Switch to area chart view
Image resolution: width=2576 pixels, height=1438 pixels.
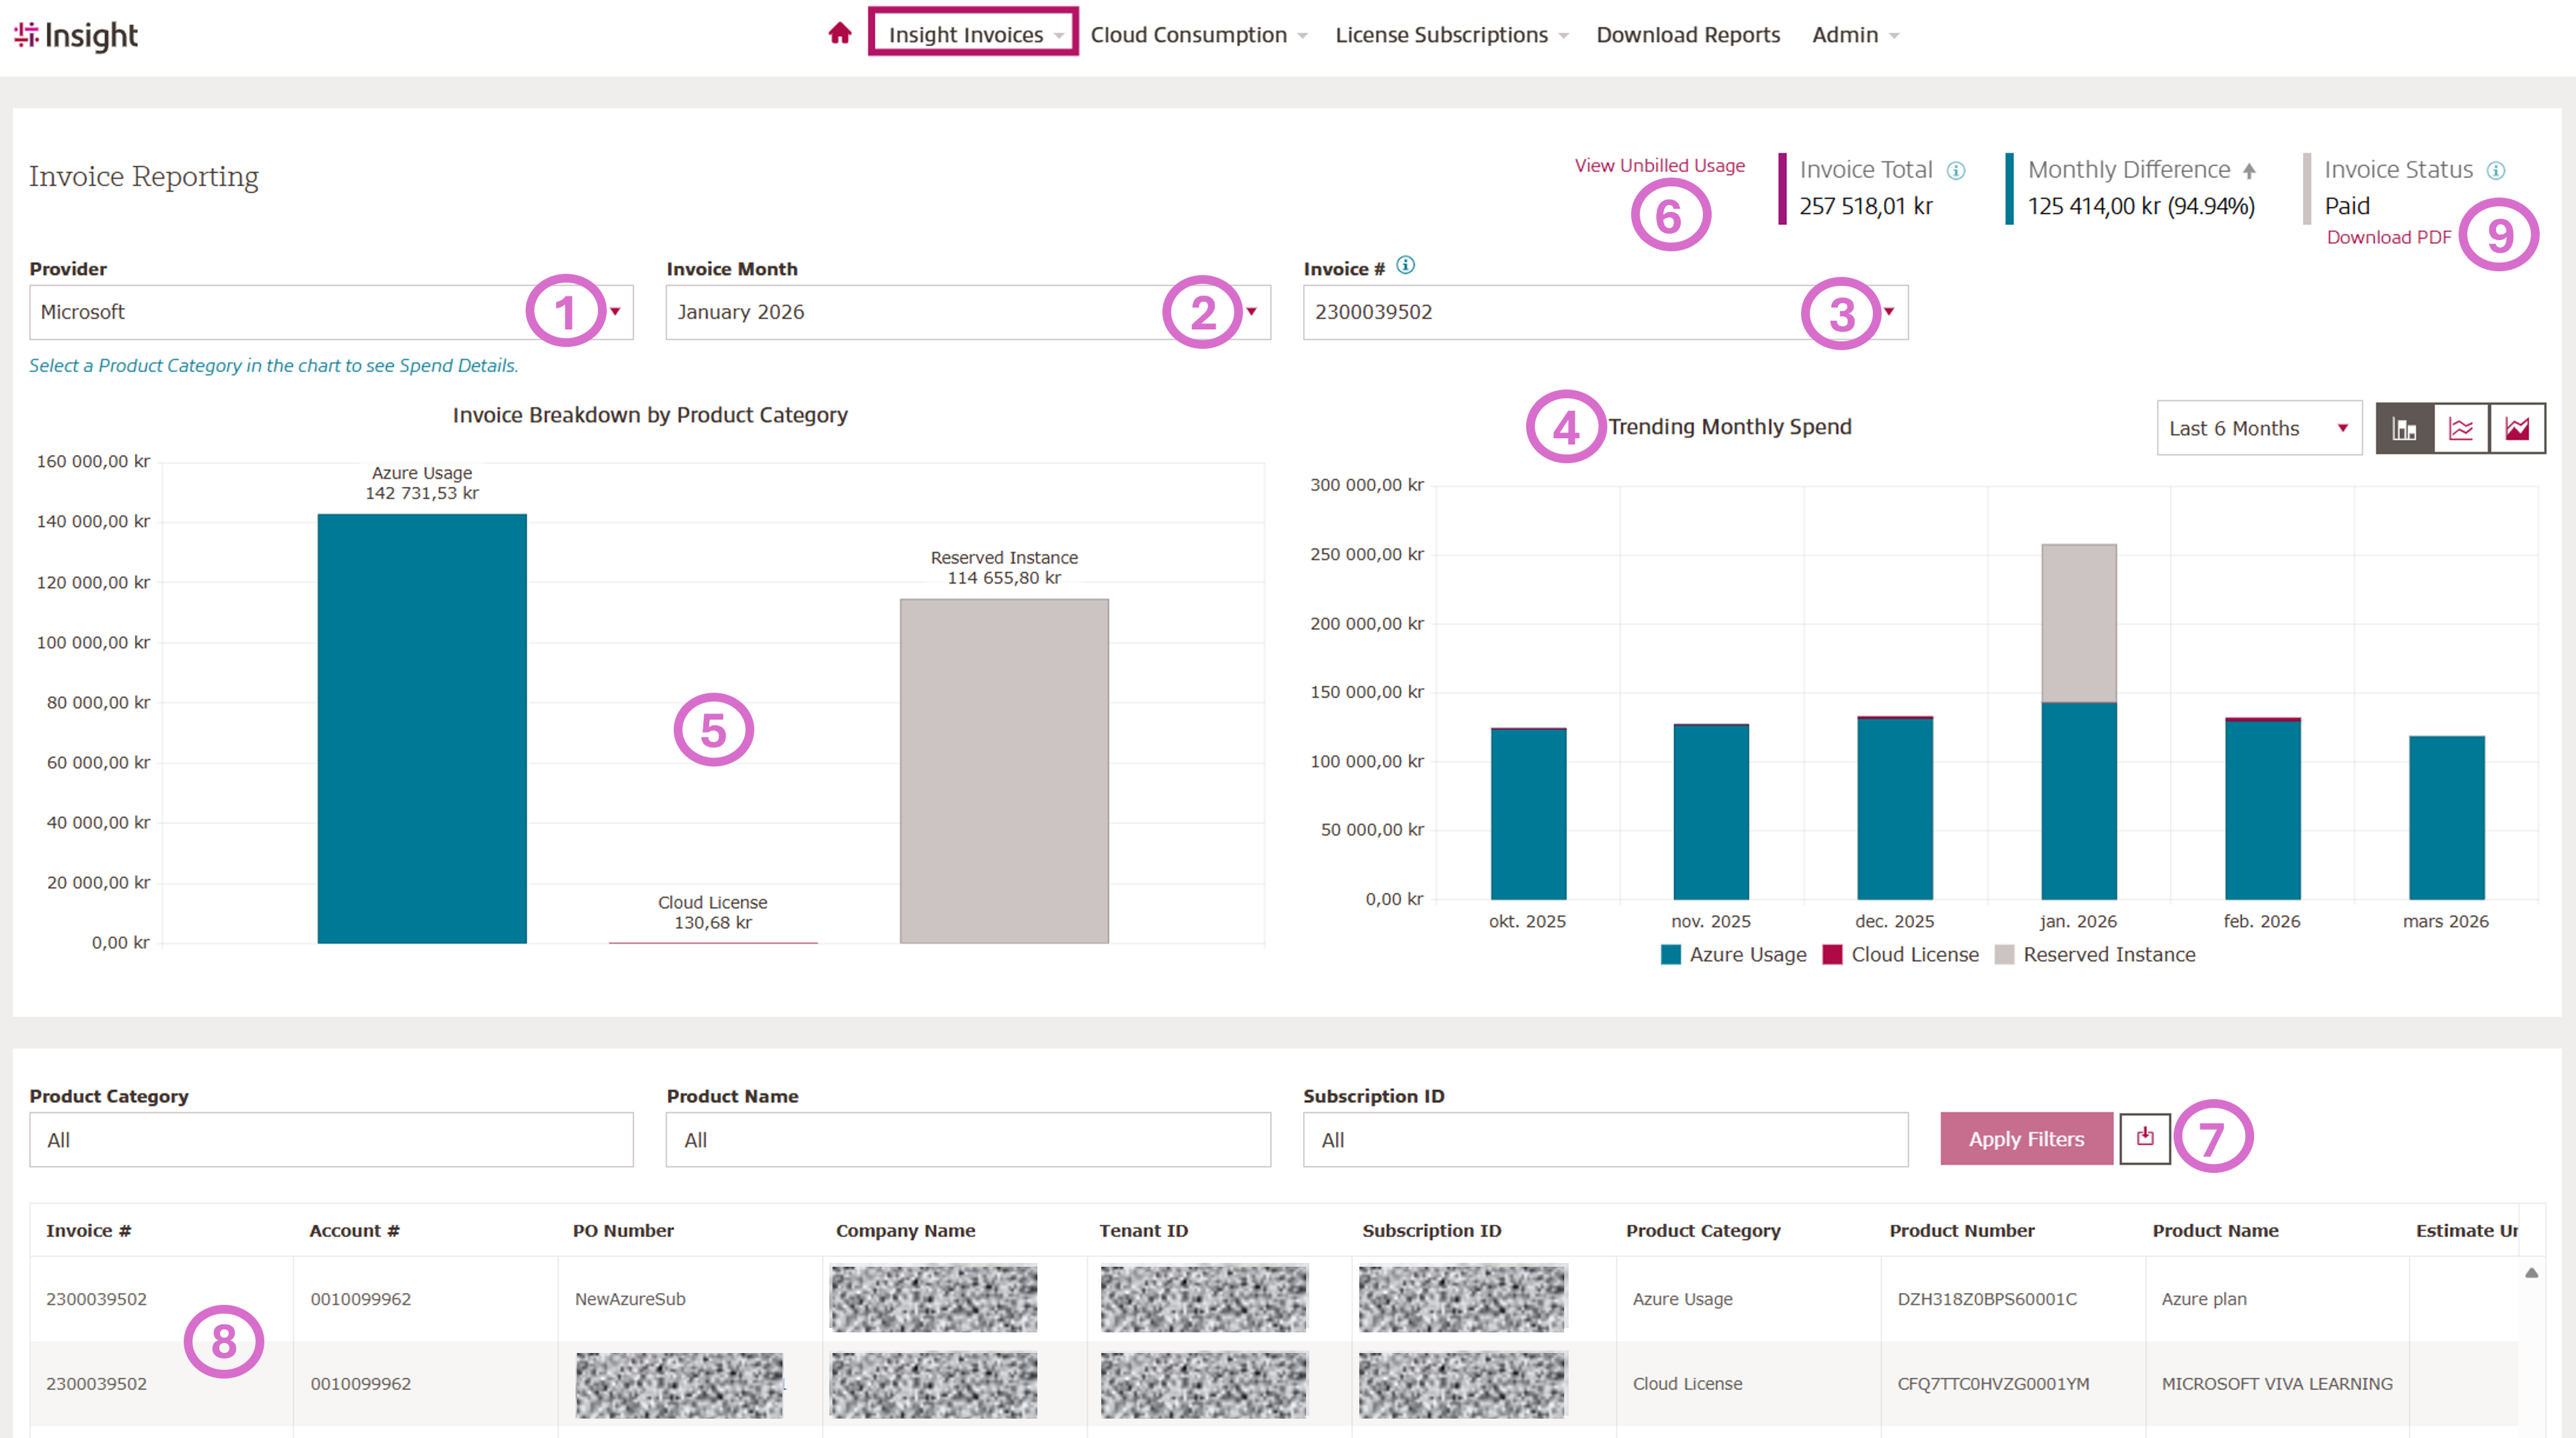(x=2517, y=428)
